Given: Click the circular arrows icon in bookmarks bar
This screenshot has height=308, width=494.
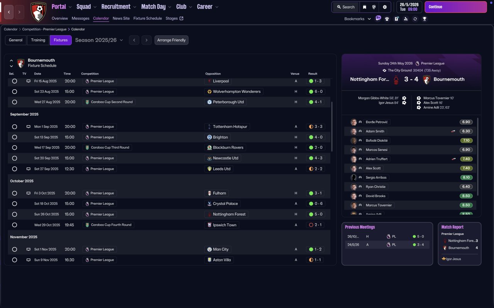Looking at the screenshot, I should (415, 19).
